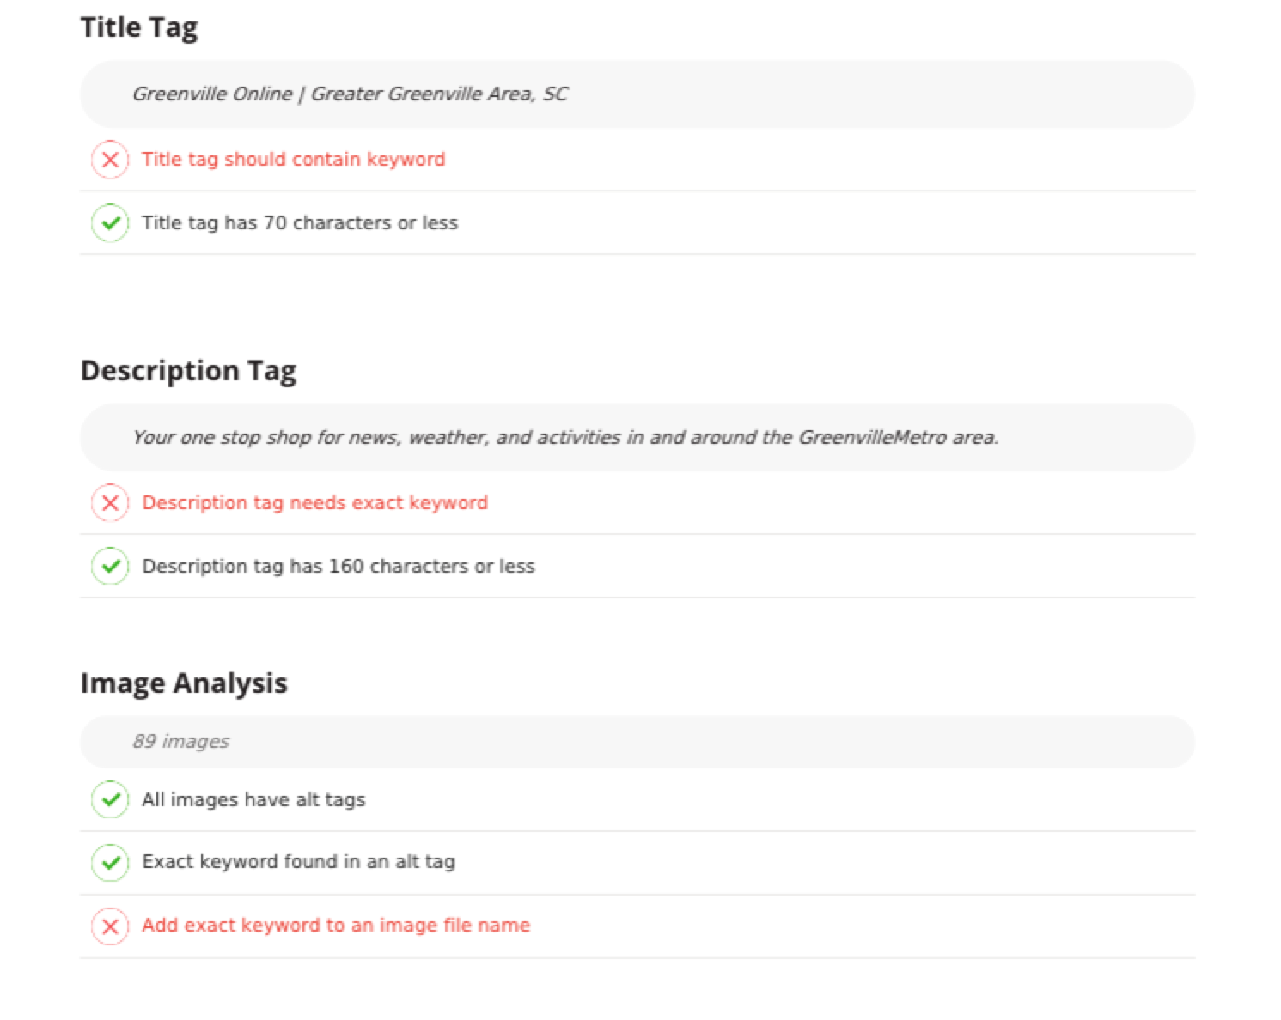Click the meta description text box

[637, 438]
